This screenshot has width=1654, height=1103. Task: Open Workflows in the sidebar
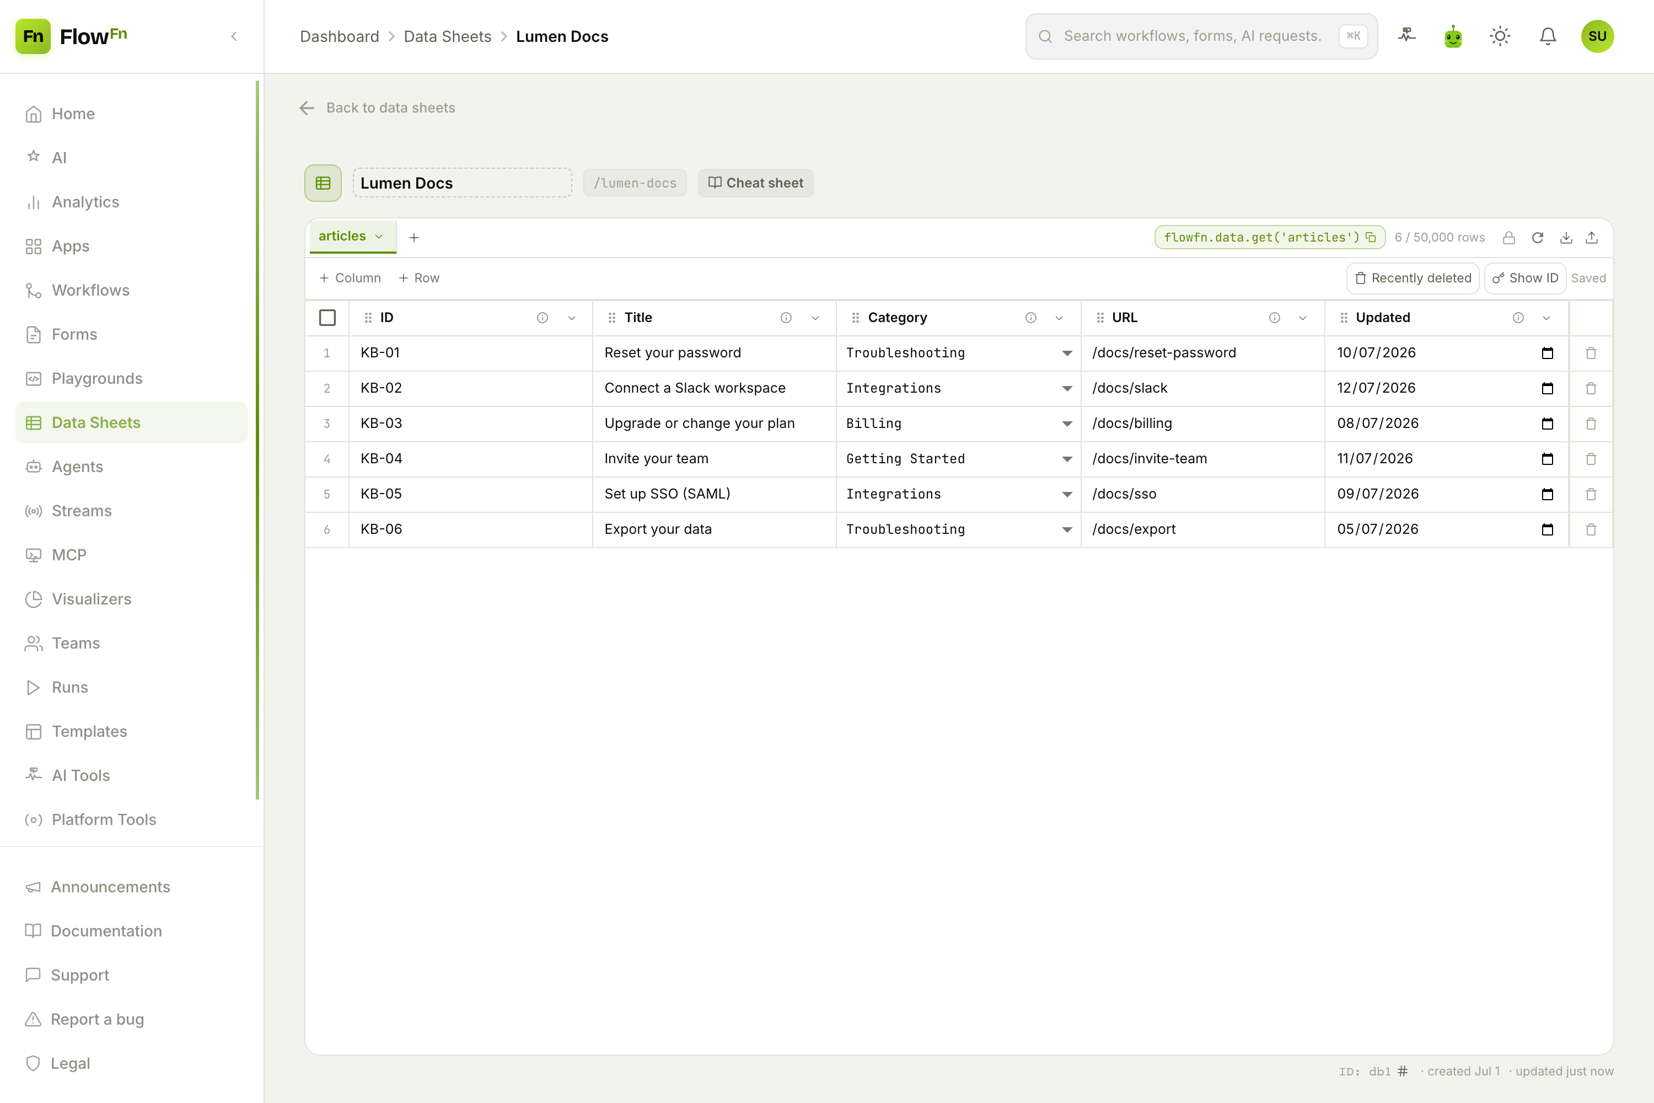pos(132,290)
